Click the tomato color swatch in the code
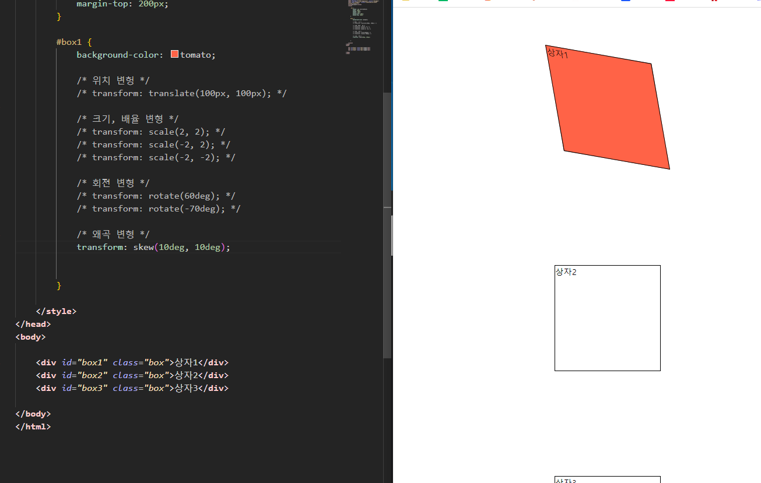The width and height of the screenshot is (761, 483). coord(174,54)
